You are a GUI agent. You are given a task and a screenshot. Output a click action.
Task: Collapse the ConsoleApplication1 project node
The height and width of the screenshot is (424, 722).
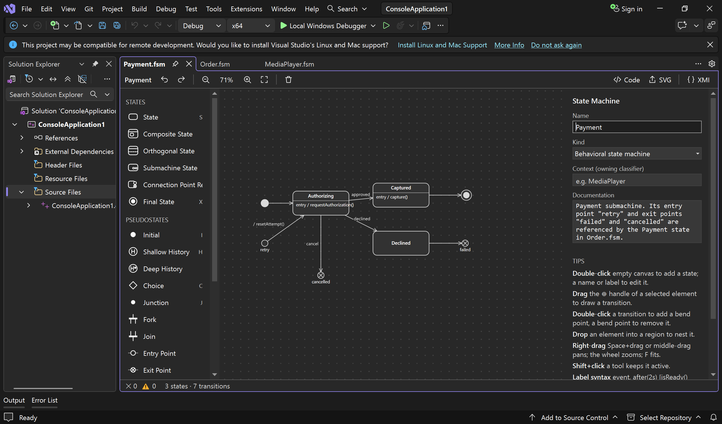pyautogui.click(x=15, y=124)
